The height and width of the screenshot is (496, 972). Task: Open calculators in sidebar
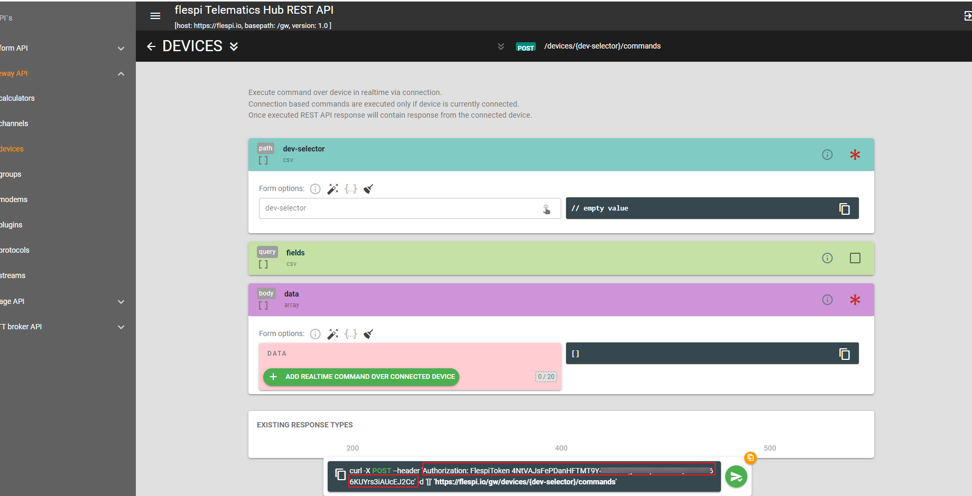tap(17, 98)
